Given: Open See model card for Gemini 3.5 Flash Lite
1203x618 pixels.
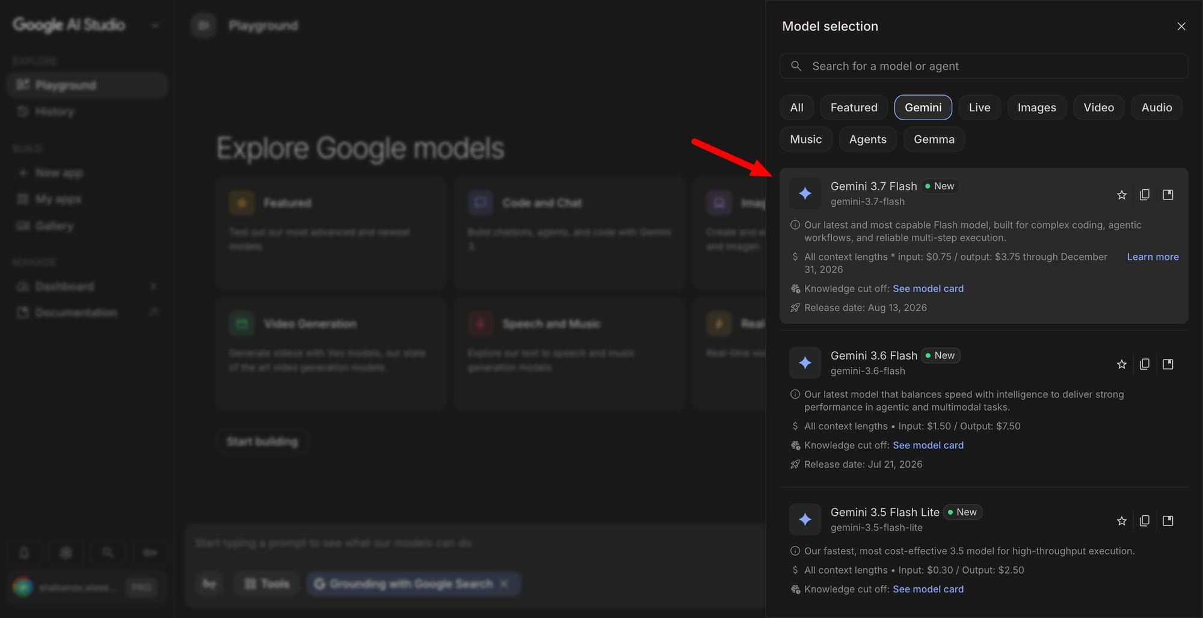Looking at the screenshot, I should click(x=928, y=589).
